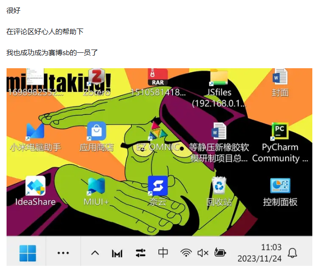Image resolution: width=317 pixels, height=271 pixels.
Task: Open the IdeaShare shortcut
Action: click(x=36, y=185)
